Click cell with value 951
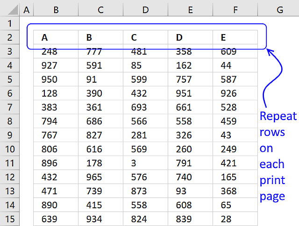This screenshot has width=299, height=226. (x=190, y=93)
